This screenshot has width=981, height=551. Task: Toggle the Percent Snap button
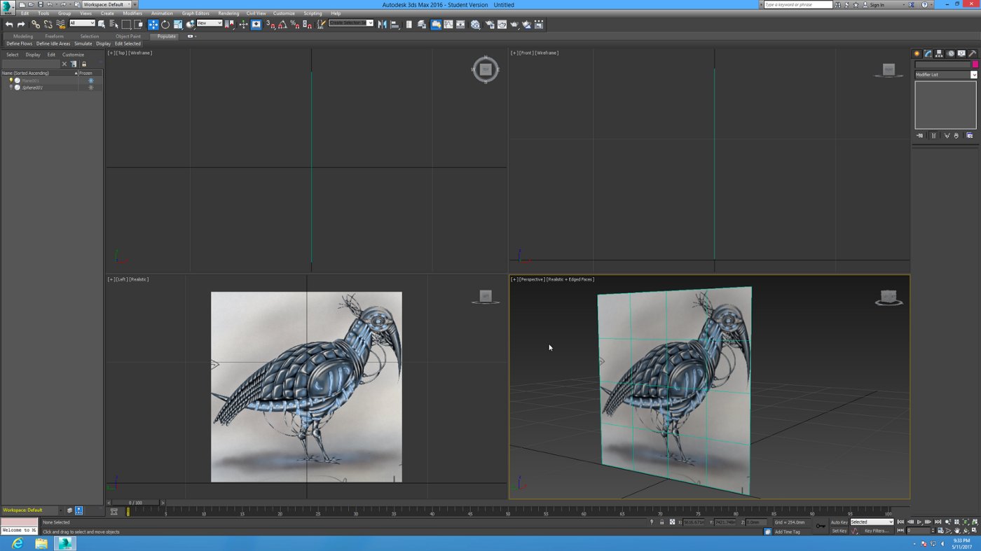coord(294,25)
